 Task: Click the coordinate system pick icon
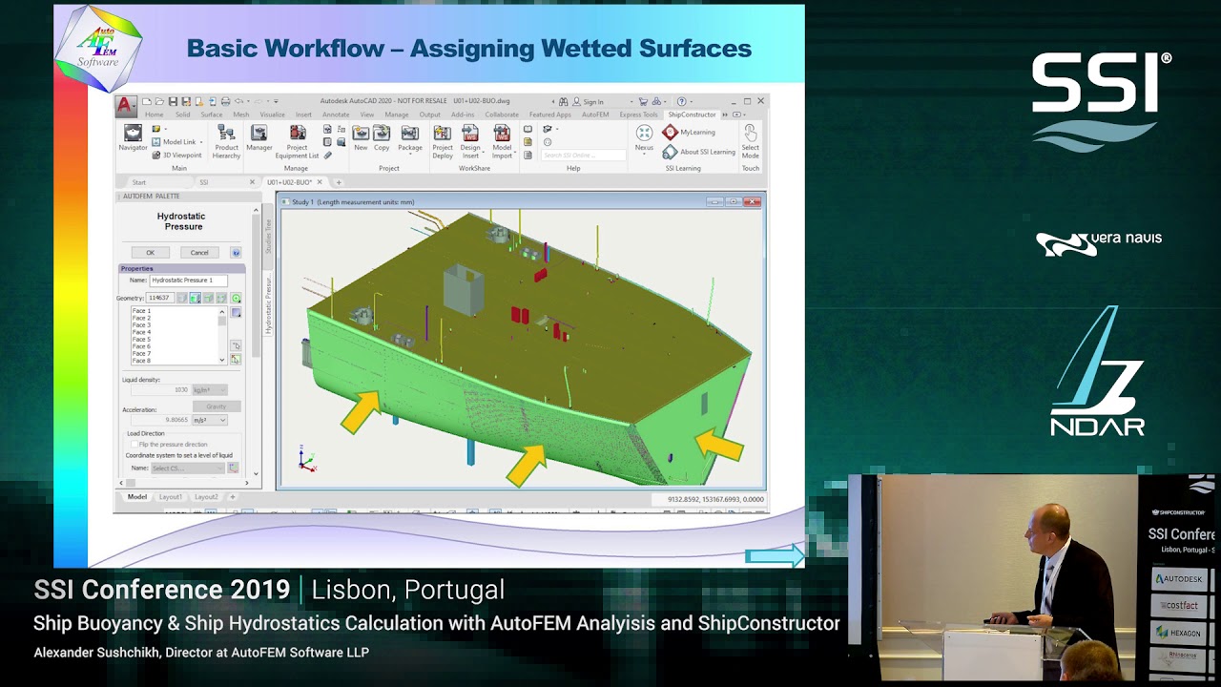(x=233, y=468)
